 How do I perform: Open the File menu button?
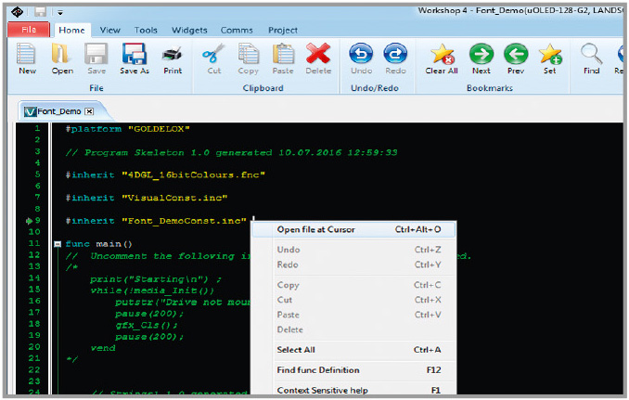(x=28, y=30)
